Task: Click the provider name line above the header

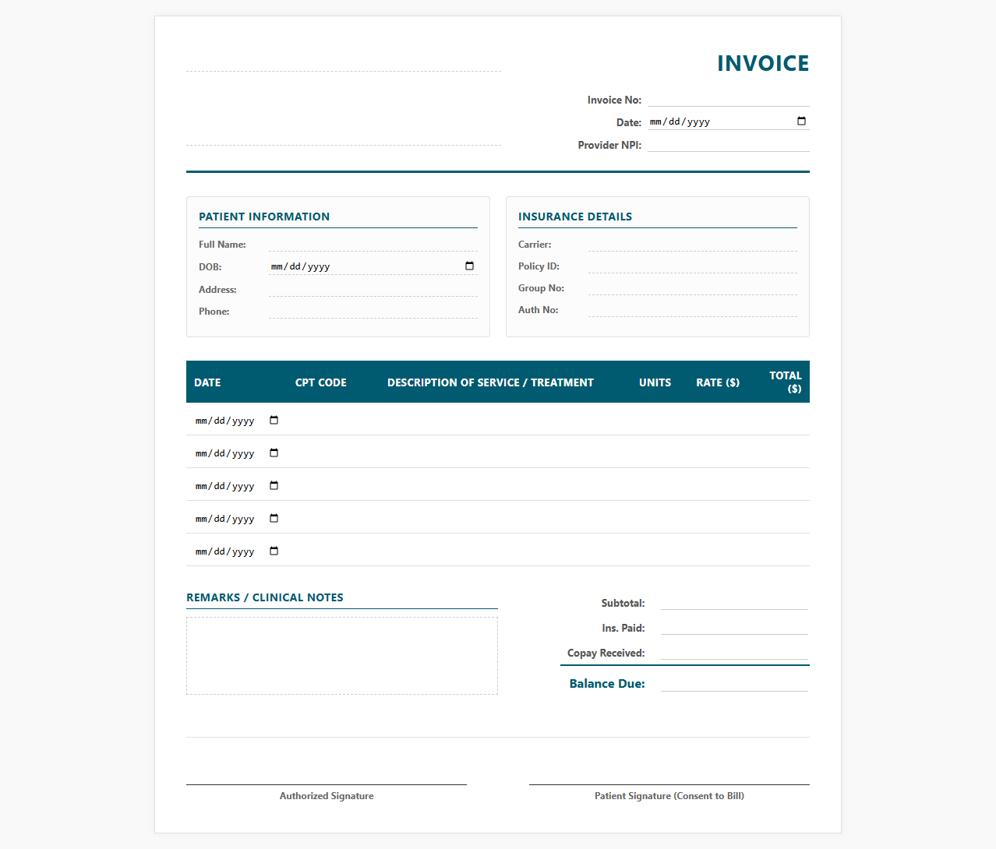Action: 344,59
